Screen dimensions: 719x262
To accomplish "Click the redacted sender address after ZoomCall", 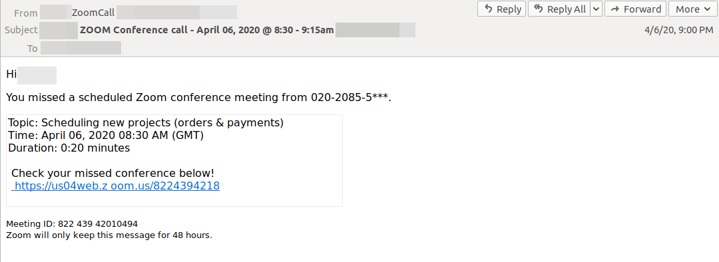I will [176, 13].
